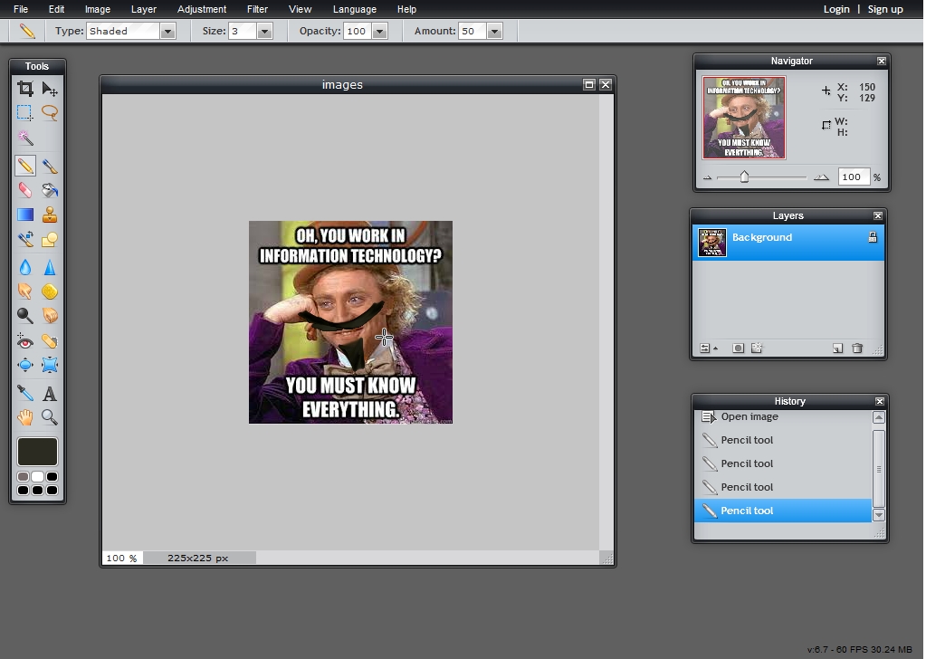
Task: Select the Clone Stamp tool
Action: tap(50, 215)
